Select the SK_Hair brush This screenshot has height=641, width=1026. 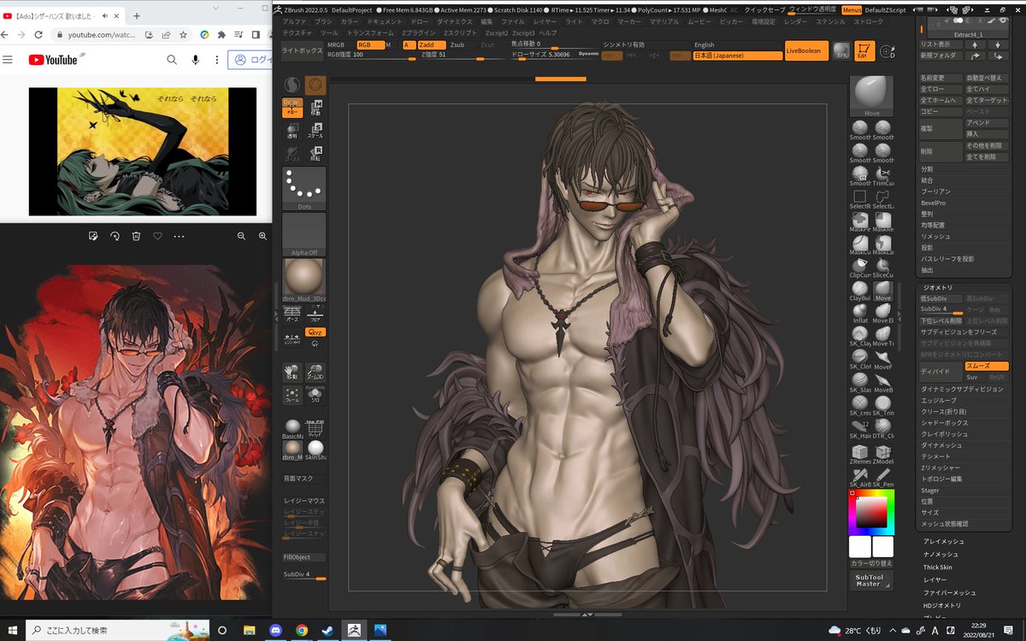pos(860,428)
